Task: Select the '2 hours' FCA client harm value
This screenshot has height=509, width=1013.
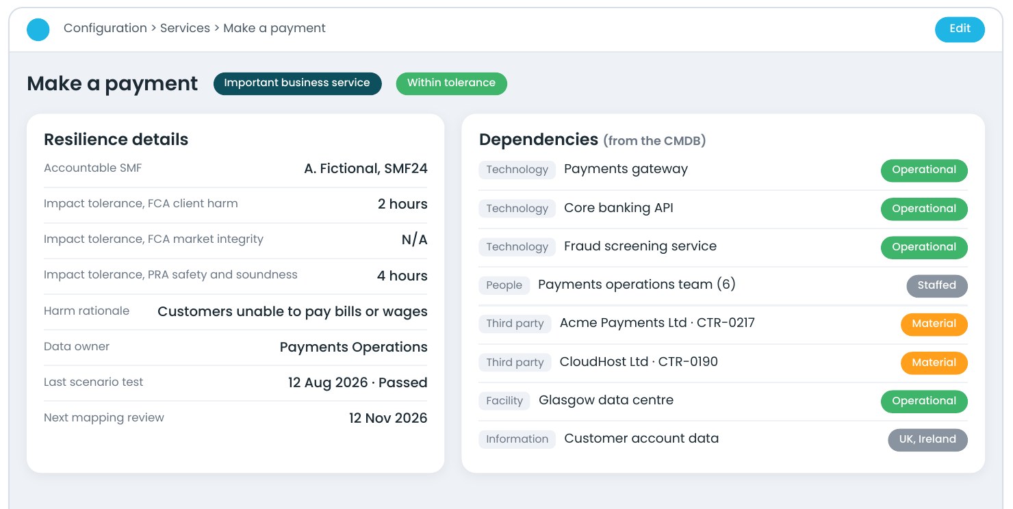Action: [x=402, y=205]
